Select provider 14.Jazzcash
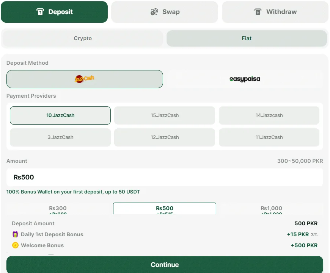 click(269, 115)
